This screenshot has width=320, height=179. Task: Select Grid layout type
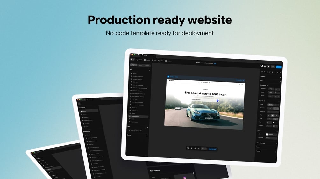276,105
